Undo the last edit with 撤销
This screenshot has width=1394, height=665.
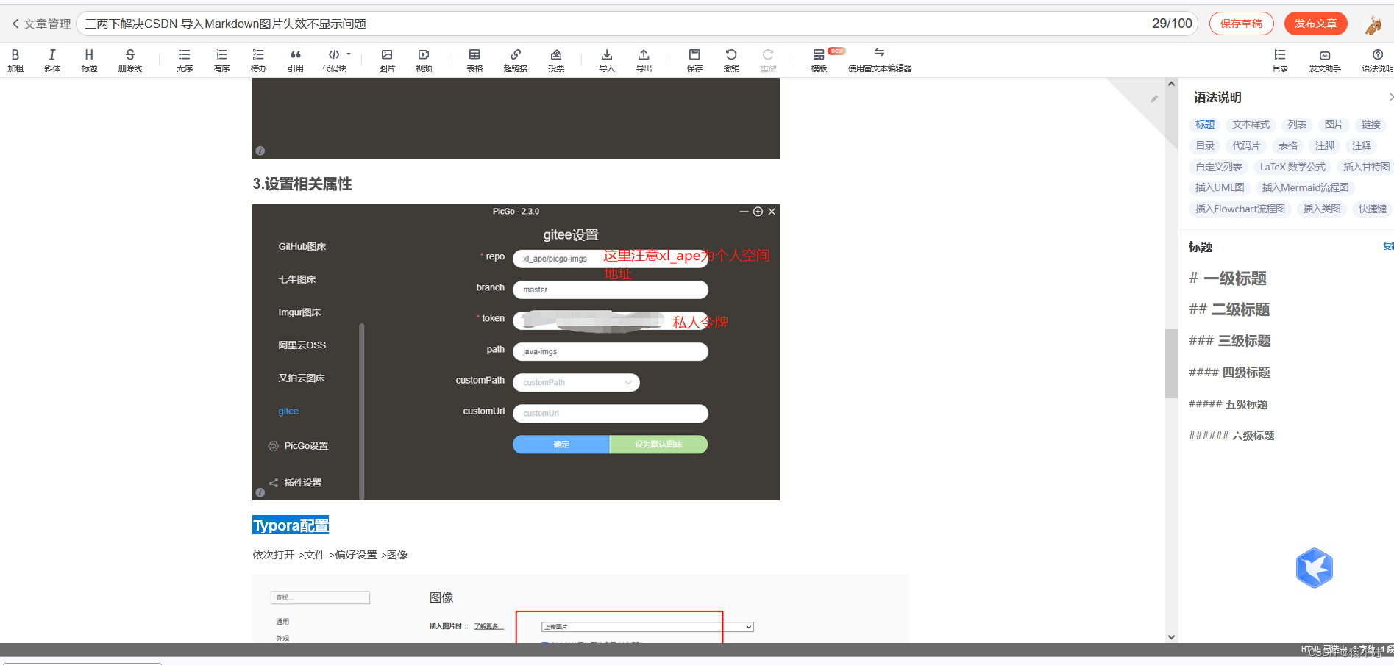[731, 60]
